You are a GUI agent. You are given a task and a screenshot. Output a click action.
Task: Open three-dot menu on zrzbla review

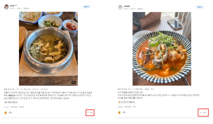click(206, 7)
